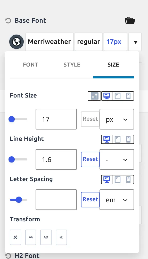Switch to the FONT tab
The height and width of the screenshot is (259, 148).
pos(31,64)
